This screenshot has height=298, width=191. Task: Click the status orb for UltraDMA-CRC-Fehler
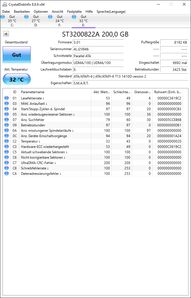pos(7,163)
